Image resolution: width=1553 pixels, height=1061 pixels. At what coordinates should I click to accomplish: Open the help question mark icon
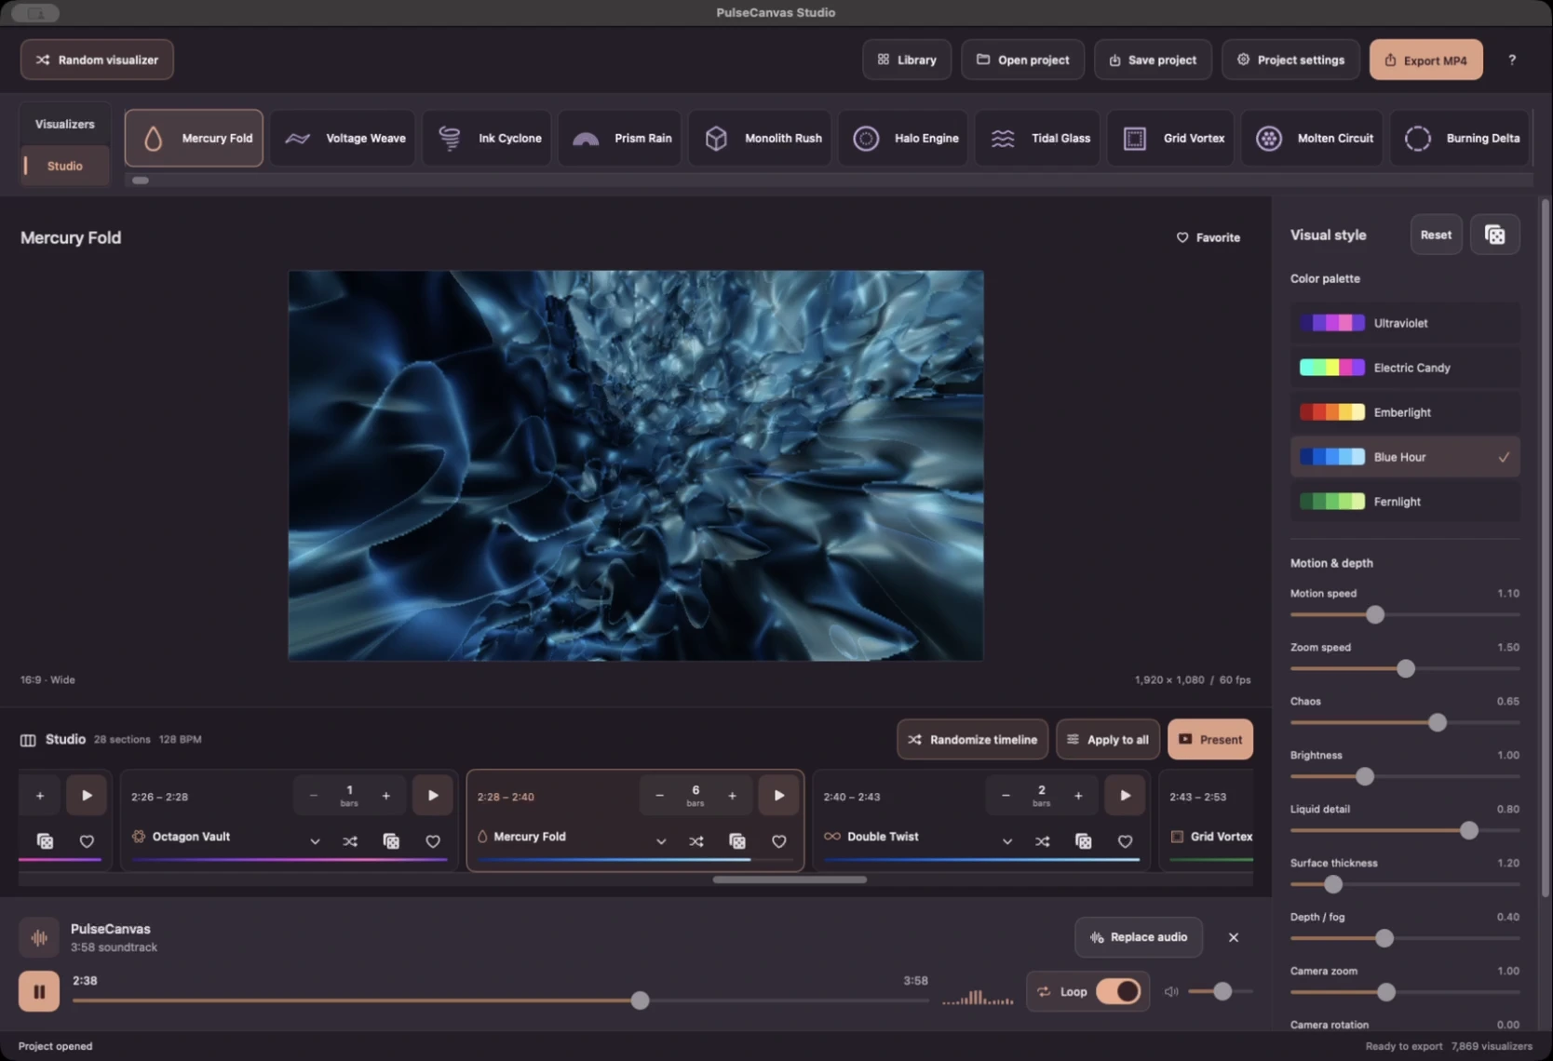point(1511,60)
